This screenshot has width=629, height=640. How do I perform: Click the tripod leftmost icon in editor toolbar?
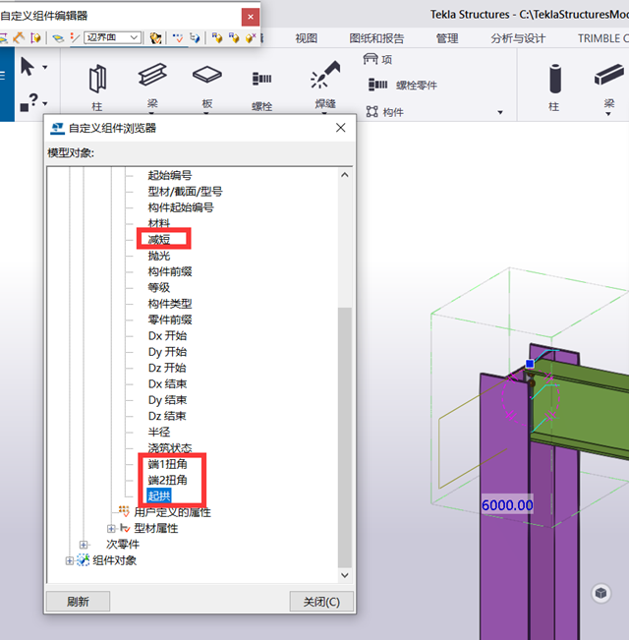pyautogui.click(x=3, y=38)
